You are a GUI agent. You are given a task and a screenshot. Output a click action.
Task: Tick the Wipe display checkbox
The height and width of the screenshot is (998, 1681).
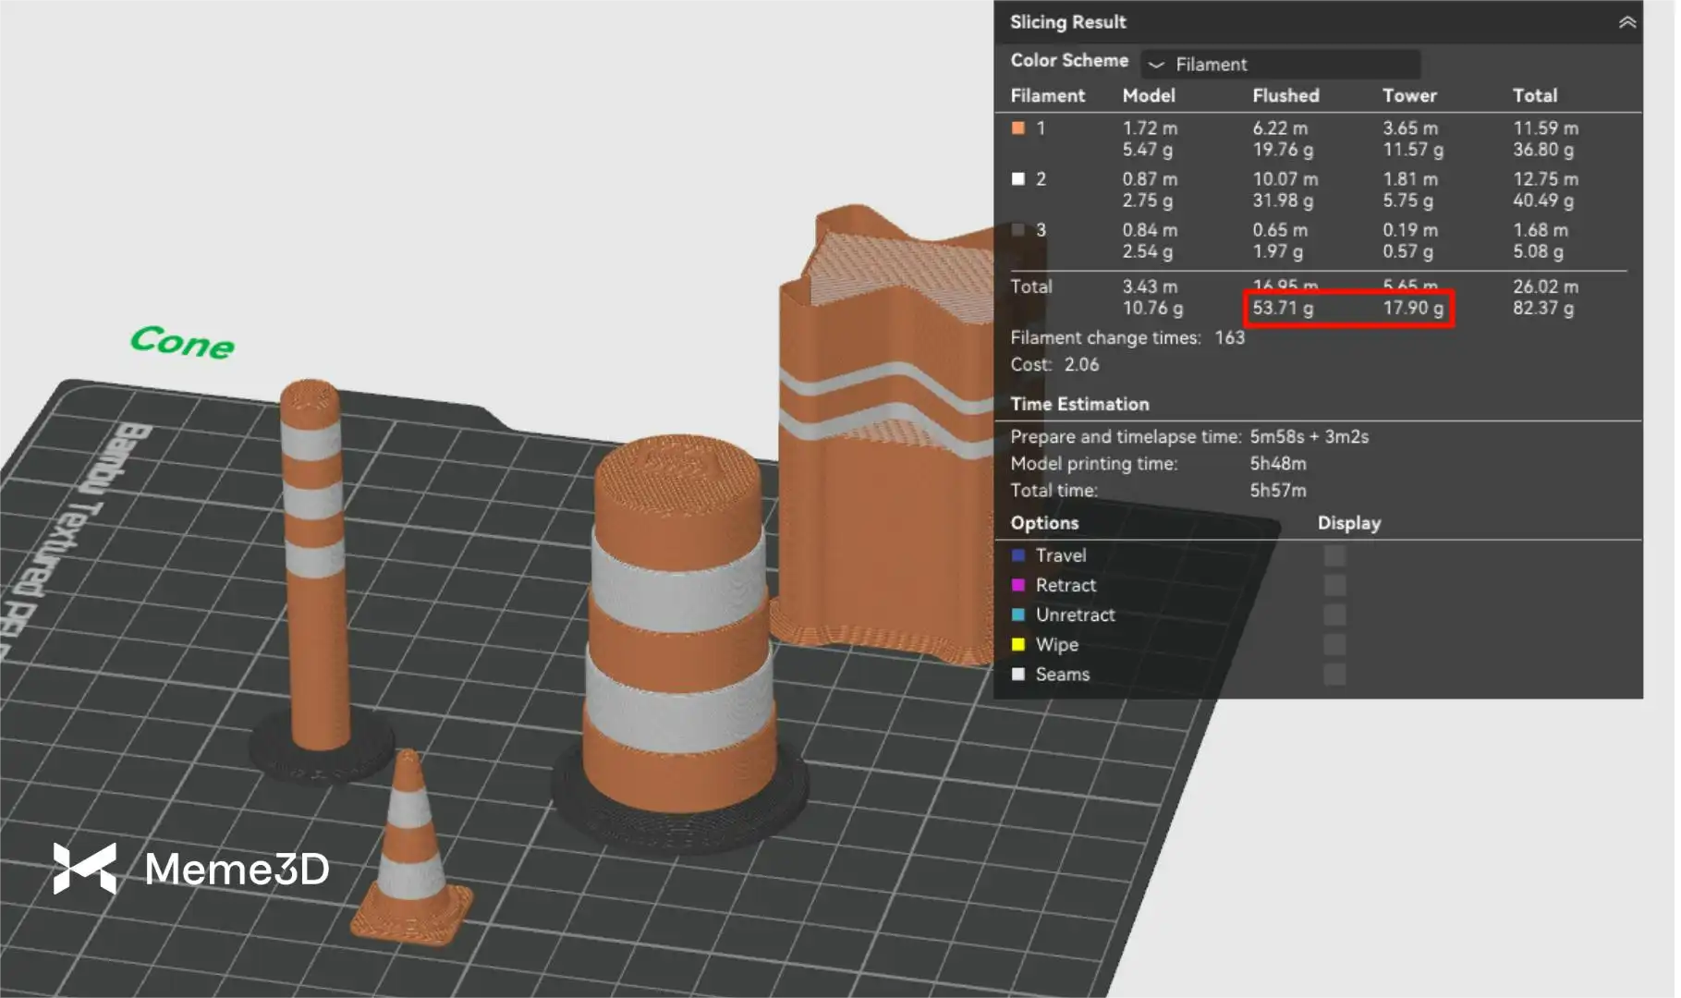[x=1334, y=644]
